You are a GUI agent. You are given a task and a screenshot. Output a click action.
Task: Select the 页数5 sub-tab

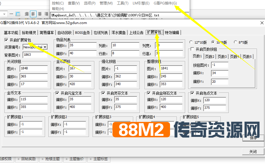point(247,57)
